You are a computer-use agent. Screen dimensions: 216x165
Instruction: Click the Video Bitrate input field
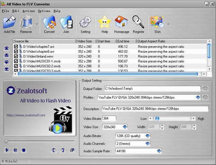[x=109, y=119]
